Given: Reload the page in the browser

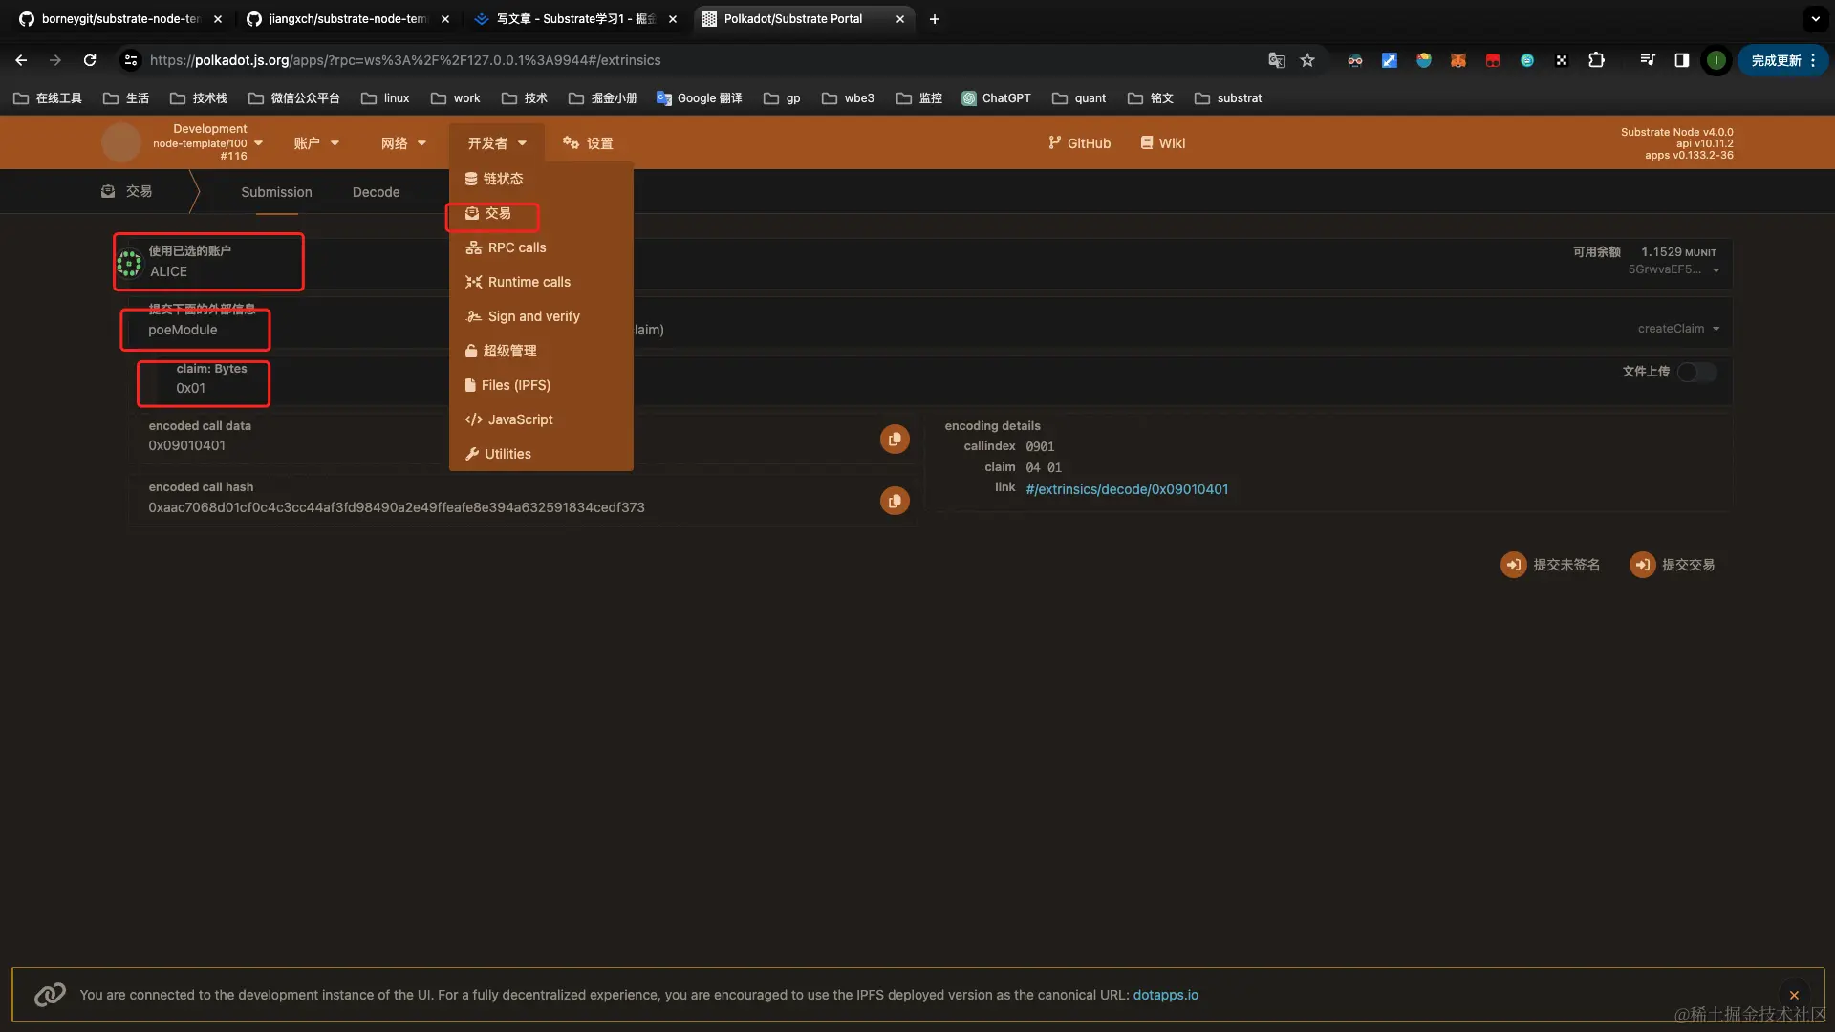Looking at the screenshot, I should point(90,60).
